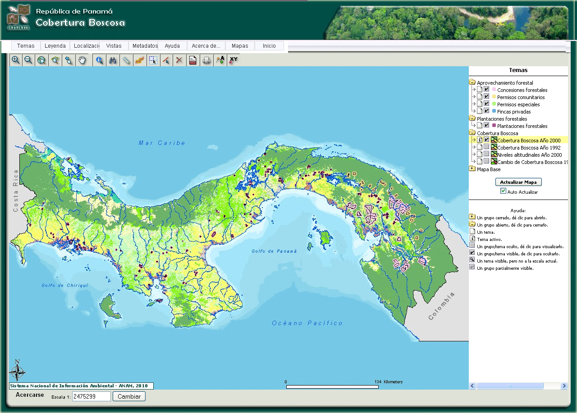
Task: Select the Print map icon
Action: pos(206,59)
